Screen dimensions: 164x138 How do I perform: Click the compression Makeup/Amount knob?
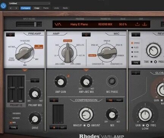pyautogui.click(x=86, y=114)
